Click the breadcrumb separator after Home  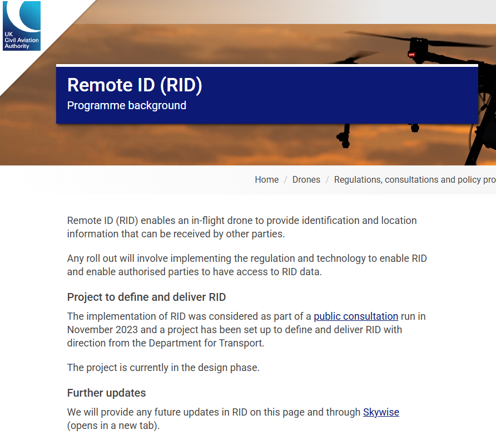(x=285, y=179)
